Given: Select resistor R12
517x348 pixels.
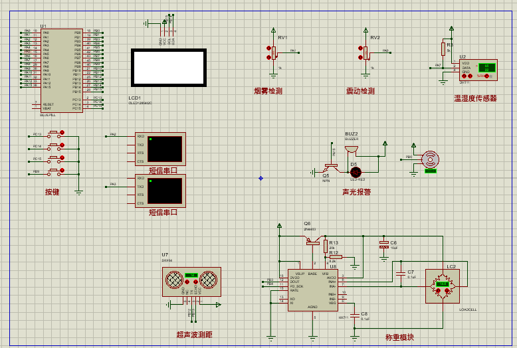Looking at the screenshot, I should tap(336, 257).
